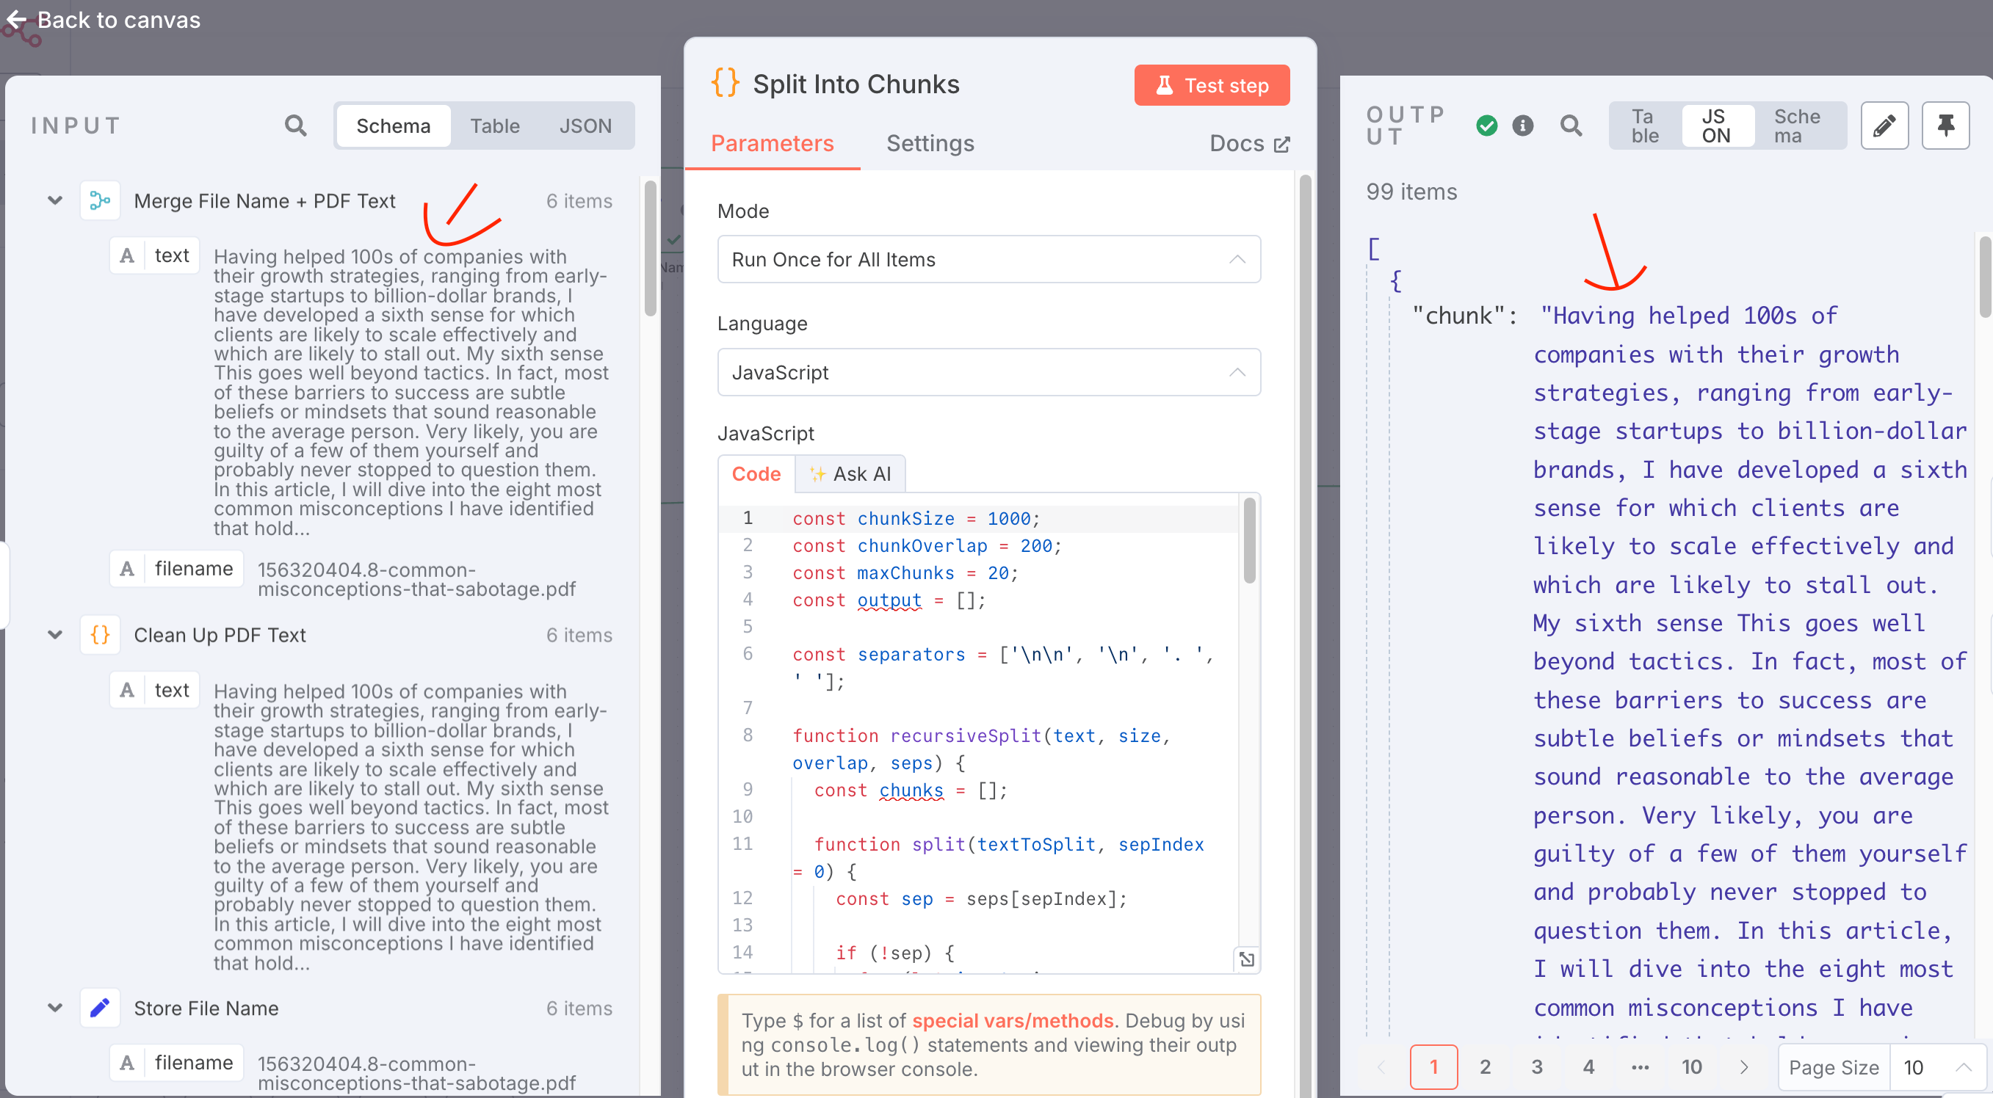Click the string type icon beside filename under Merge
1993x1098 pixels.
[127, 568]
